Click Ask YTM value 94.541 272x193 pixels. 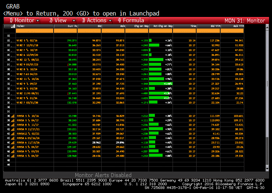coord(239,40)
